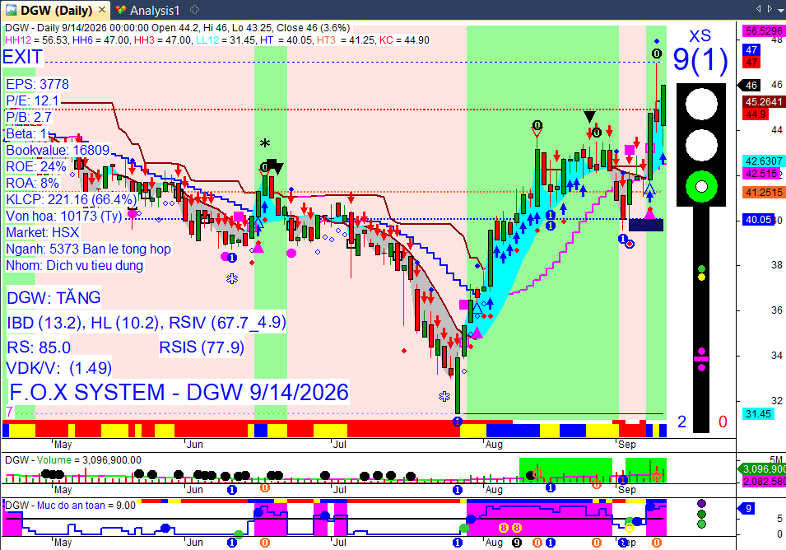Click the asterisk marker on the chart
This screenshot has width=786, height=550.
click(x=265, y=144)
